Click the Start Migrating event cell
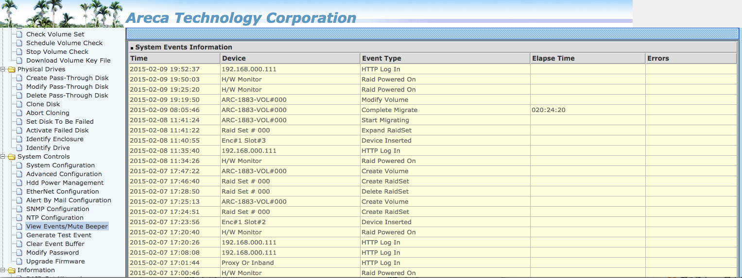Viewport: 742px width, 278px height. (x=445, y=120)
